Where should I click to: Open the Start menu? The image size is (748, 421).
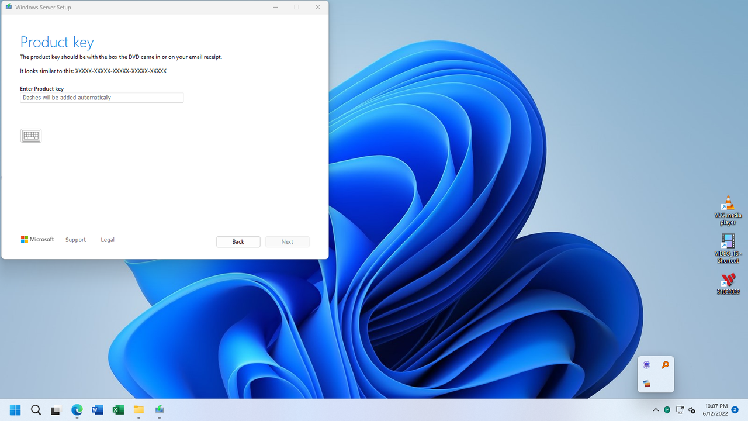click(15, 409)
